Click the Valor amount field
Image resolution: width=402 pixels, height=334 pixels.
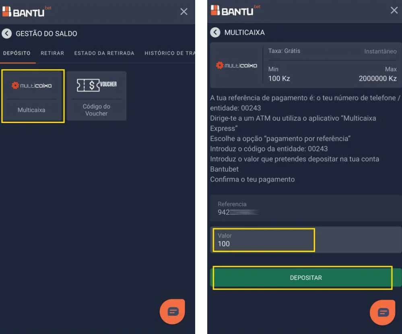306,240
